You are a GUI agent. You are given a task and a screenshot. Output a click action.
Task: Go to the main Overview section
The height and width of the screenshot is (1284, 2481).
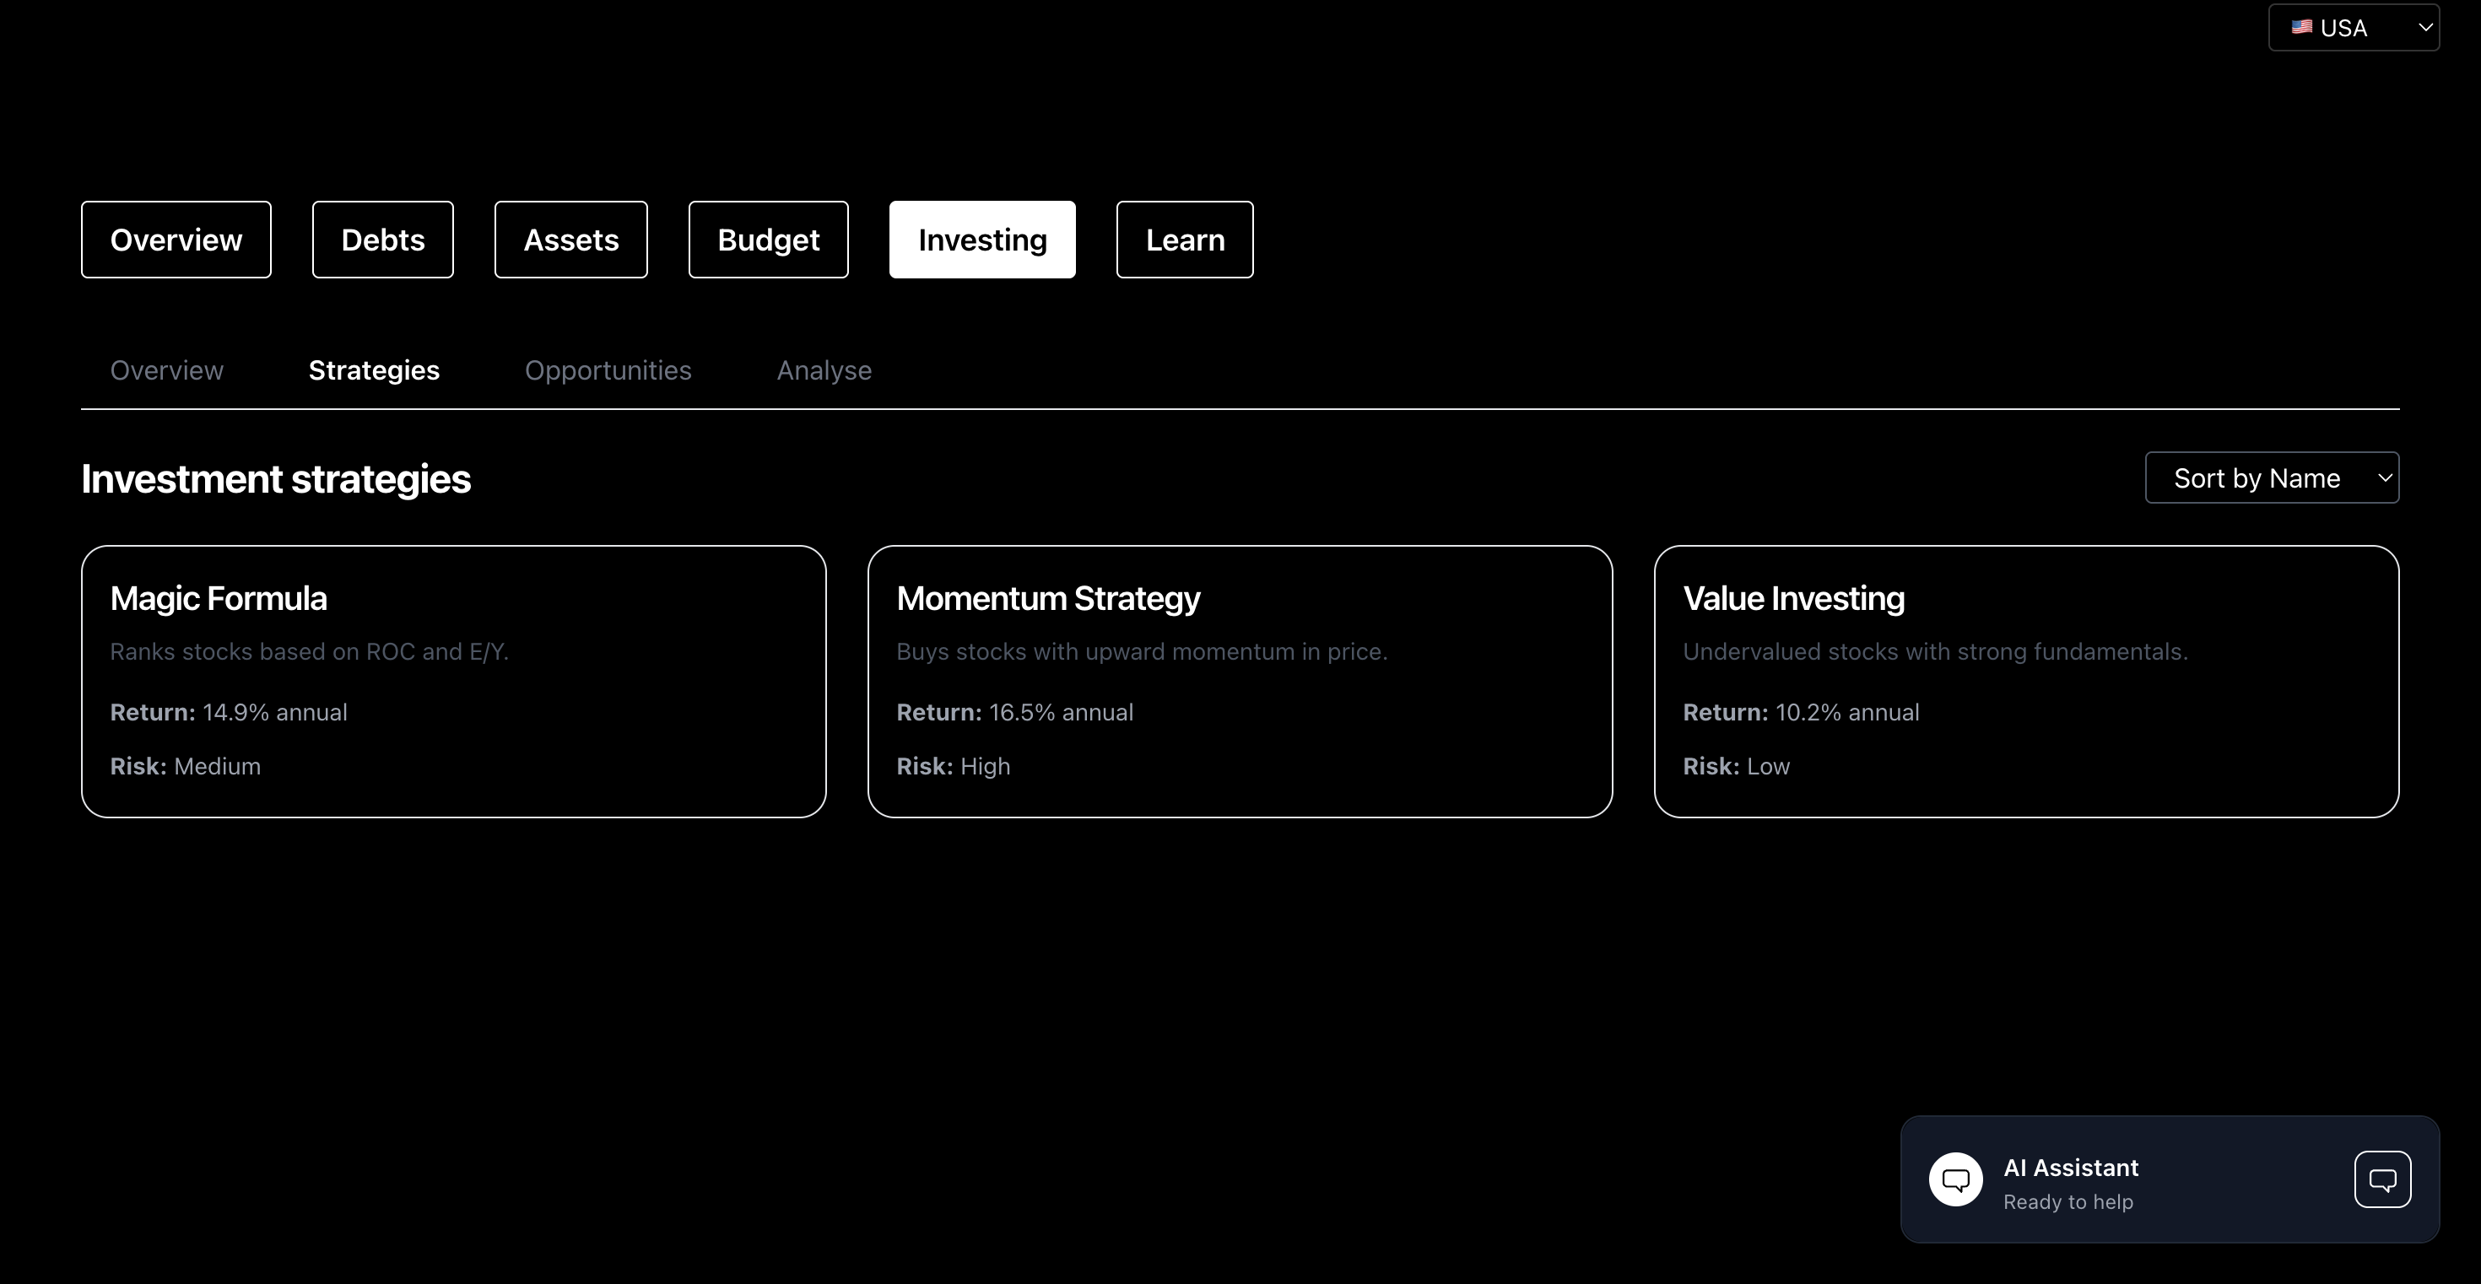tap(176, 240)
